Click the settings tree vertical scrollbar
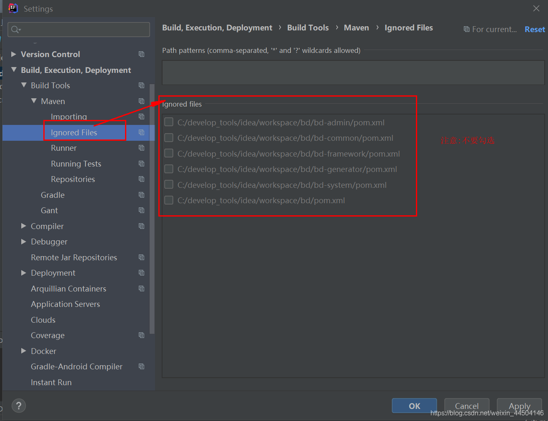Image resolution: width=548 pixels, height=421 pixels. pos(152,208)
